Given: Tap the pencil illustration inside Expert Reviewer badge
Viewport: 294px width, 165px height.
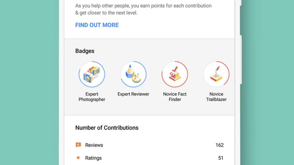Looking at the screenshot, I should 133,74.
